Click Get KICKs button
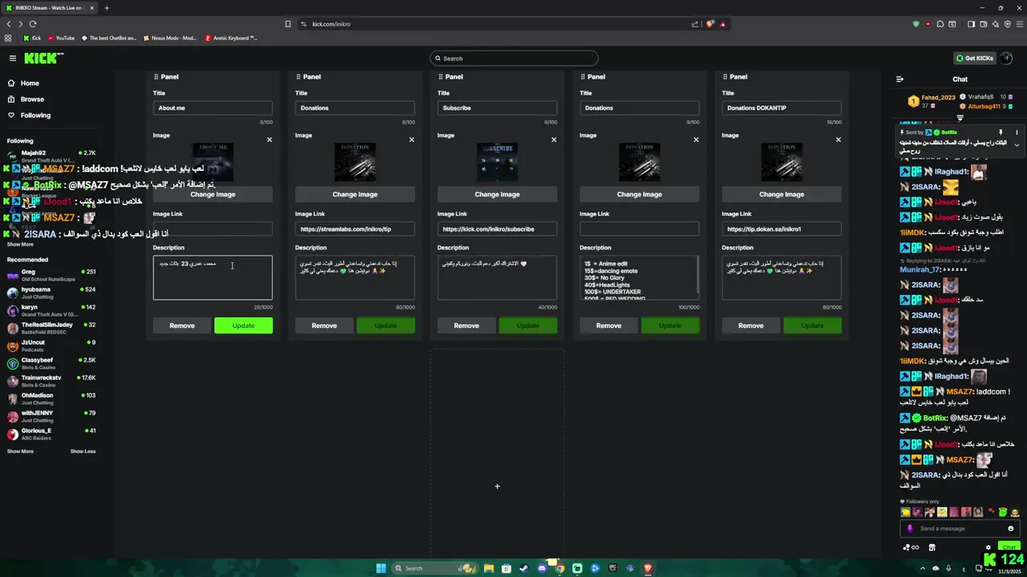 (974, 58)
